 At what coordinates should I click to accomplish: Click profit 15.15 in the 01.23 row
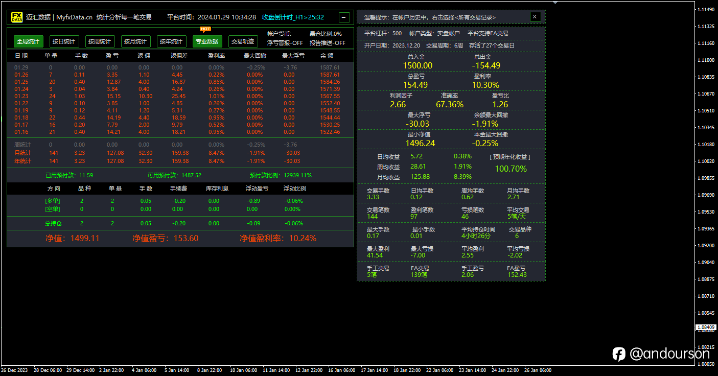tap(114, 96)
